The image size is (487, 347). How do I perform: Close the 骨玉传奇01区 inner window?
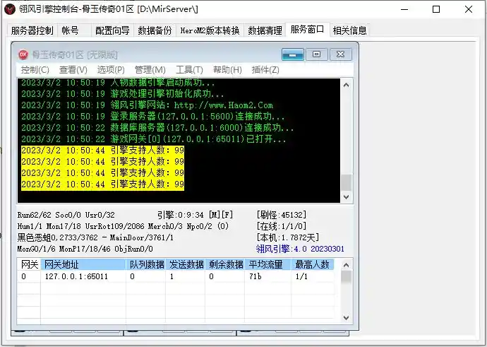(x=340, y=54)
